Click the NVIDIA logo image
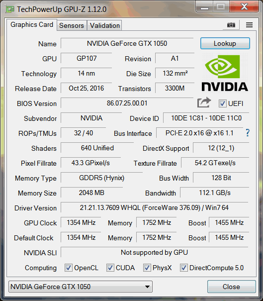The height and width of the screenshot is (301, 263). point(225,73)
